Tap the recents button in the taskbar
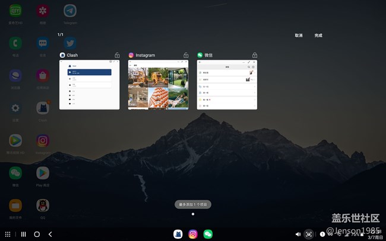Viewport: 386px width, 241px height. [x=23, y=234]
